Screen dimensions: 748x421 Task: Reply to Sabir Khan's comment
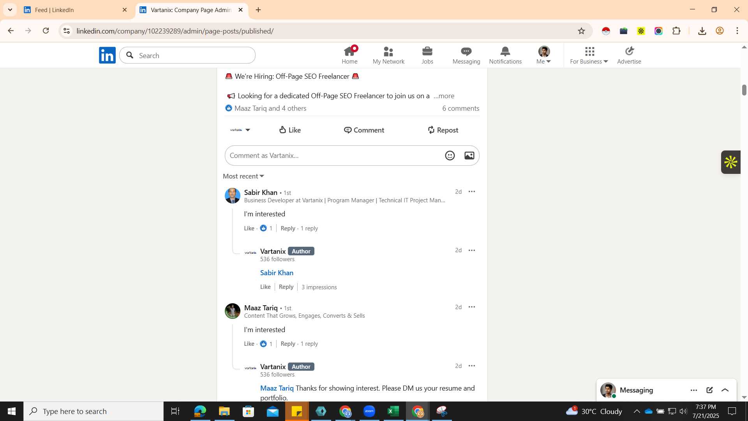click(x=288, y=228)
